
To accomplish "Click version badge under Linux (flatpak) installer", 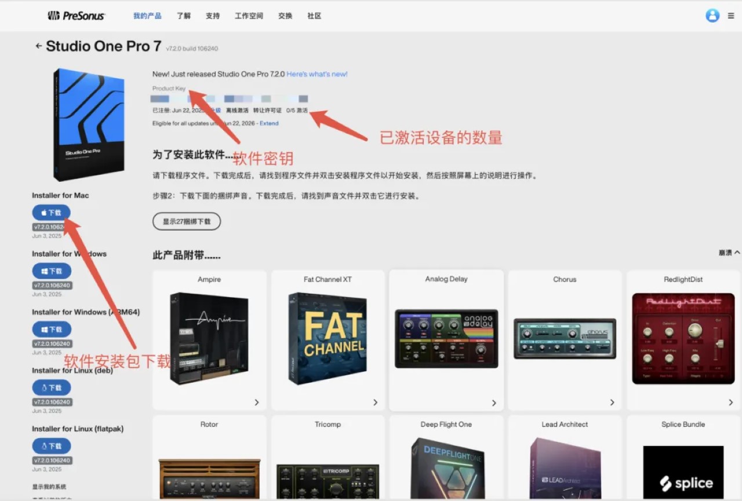I will pyautogui.click(x=52, y=460).
